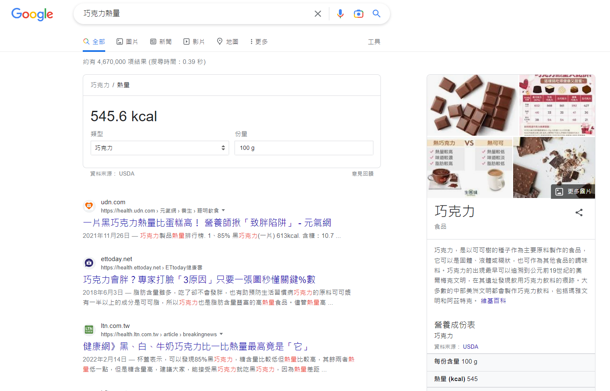This screenshot has width=610, height=391.
Task: Start voice search with the microphone icon
Action: click(x=340, y=14)
